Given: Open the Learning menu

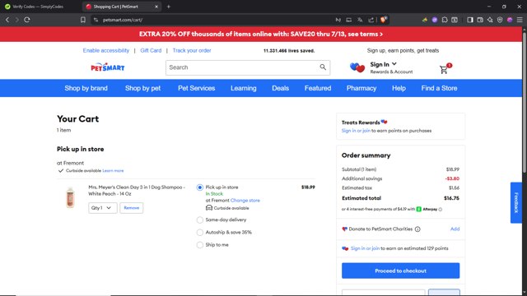Looking at the screenshot, I should pos(244,88).
